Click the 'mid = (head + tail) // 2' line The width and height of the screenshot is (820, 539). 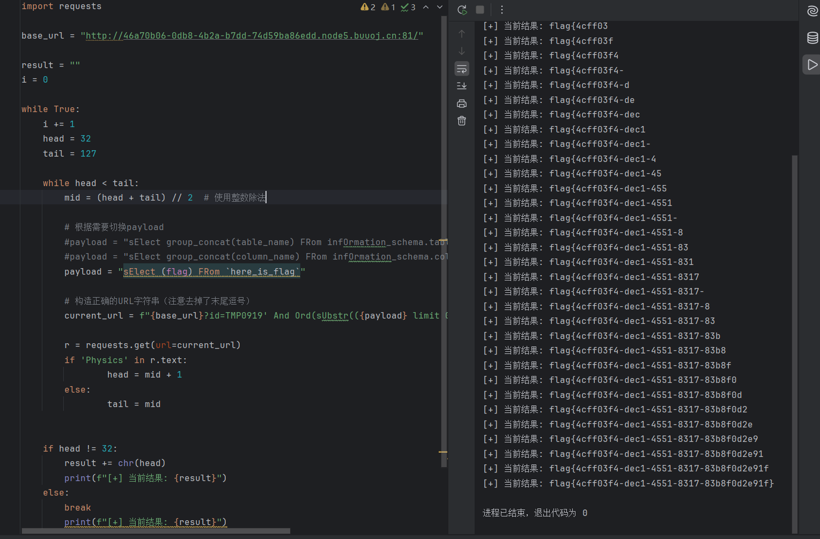pyautogui.click(x=129, y=198)
